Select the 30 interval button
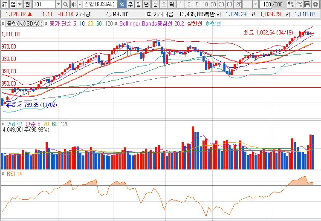The width and height of the screenshot is (321, 221). (221, 4)
